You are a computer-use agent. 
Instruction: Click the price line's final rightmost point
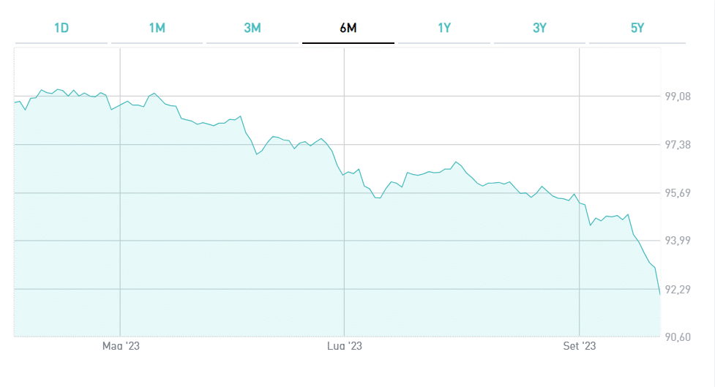[x=660, y=295]
